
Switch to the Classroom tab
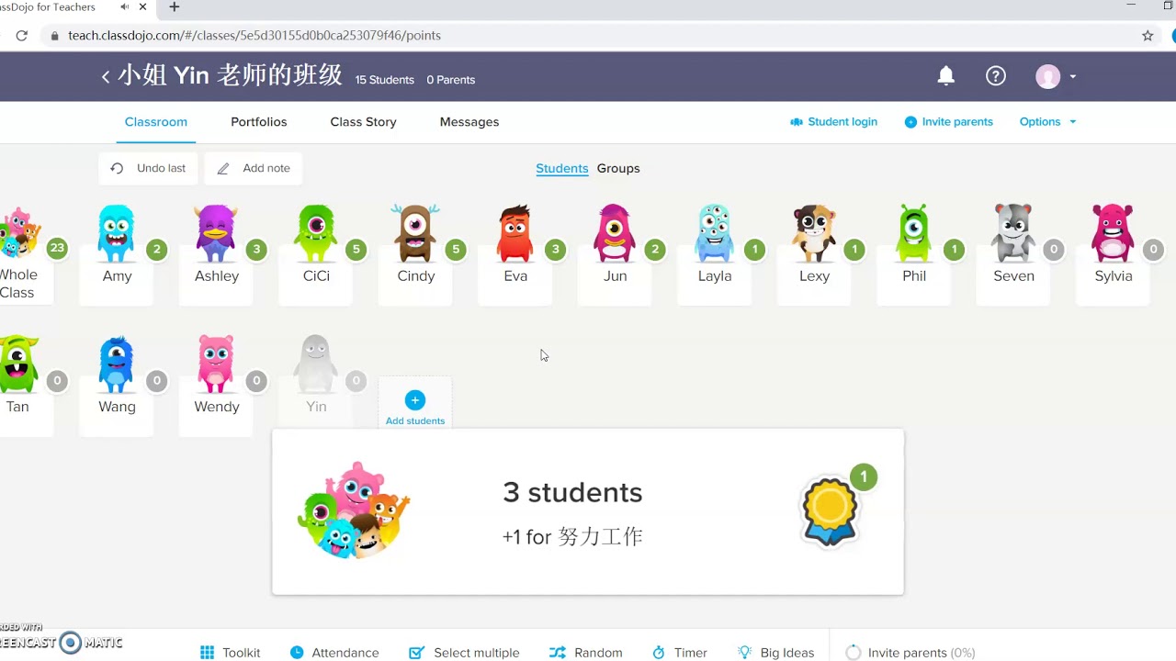(x=156, y=122)
